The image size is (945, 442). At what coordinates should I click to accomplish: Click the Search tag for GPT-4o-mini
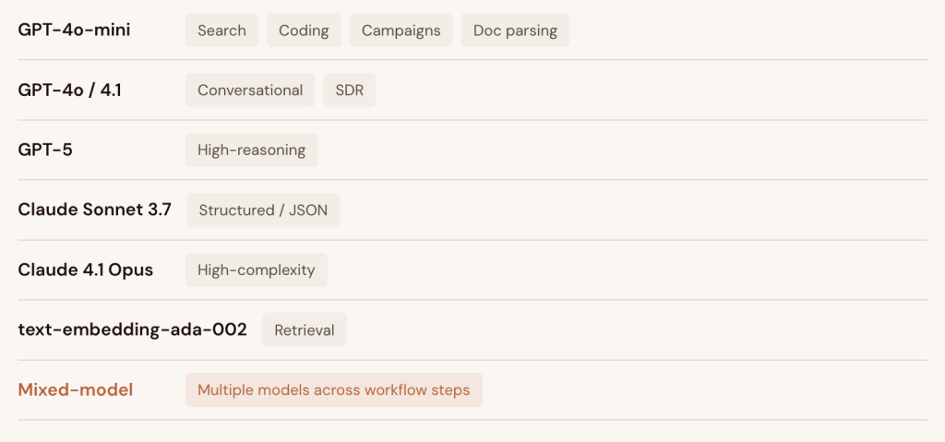tap(221, 30)
